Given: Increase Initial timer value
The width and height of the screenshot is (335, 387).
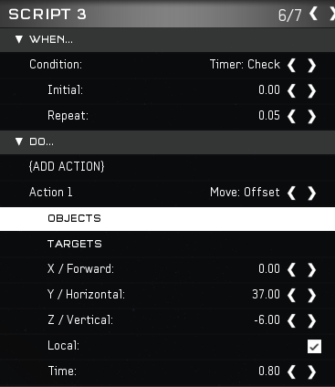Looking at the screenshot, I should pos(311,90).
